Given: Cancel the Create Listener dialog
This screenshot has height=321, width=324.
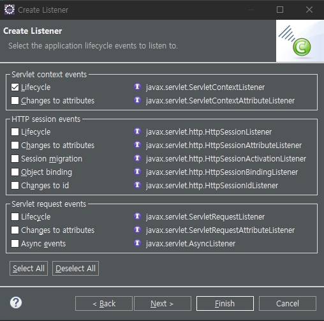Looking at the screenshot, I should 288,304.
